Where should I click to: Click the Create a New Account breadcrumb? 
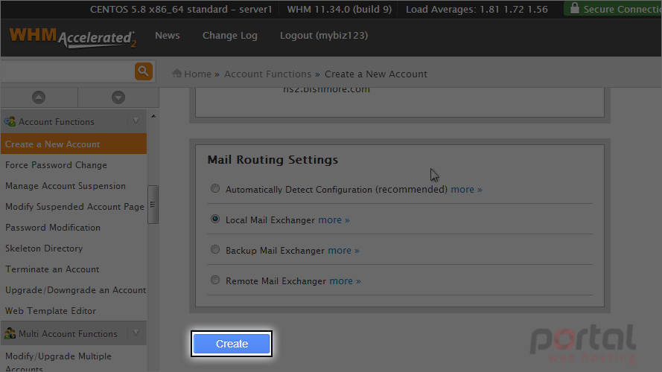point(376,74)
